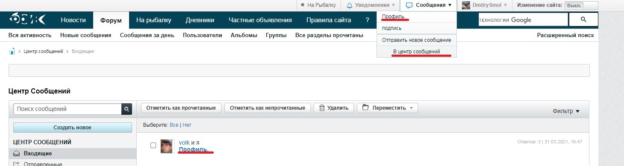Select Нет to deselect messages

[x=187, y=125]
